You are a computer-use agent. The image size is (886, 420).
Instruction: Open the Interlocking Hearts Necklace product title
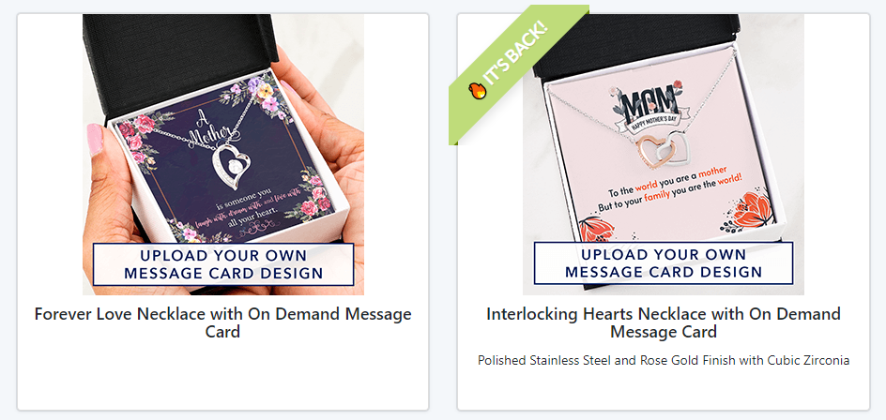tap(664, 322)
